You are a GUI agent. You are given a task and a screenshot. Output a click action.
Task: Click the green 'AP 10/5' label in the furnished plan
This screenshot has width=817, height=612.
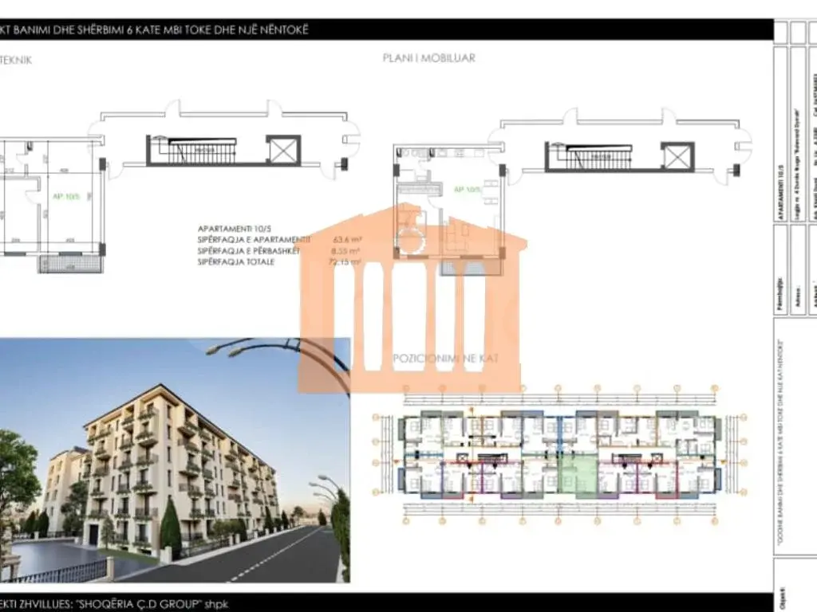(x=468, y=190)
